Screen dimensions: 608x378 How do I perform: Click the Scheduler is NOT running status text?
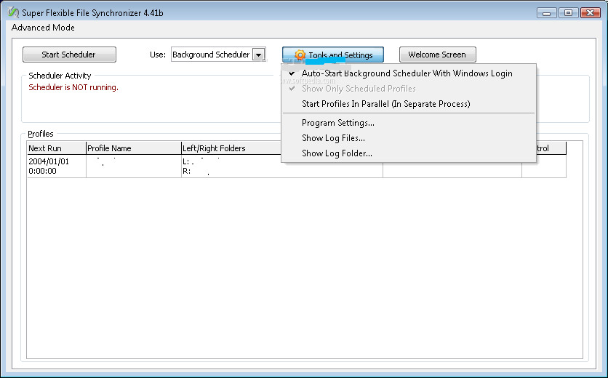[73, 88]
